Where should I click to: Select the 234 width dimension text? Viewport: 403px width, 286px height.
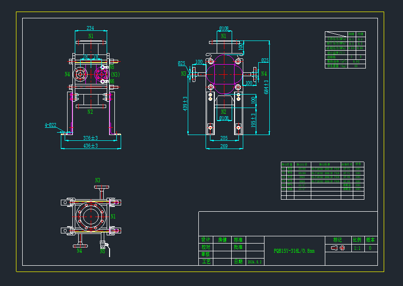(90, 28)
